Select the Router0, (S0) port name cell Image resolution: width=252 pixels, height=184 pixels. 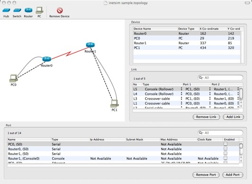pos(18,149)
